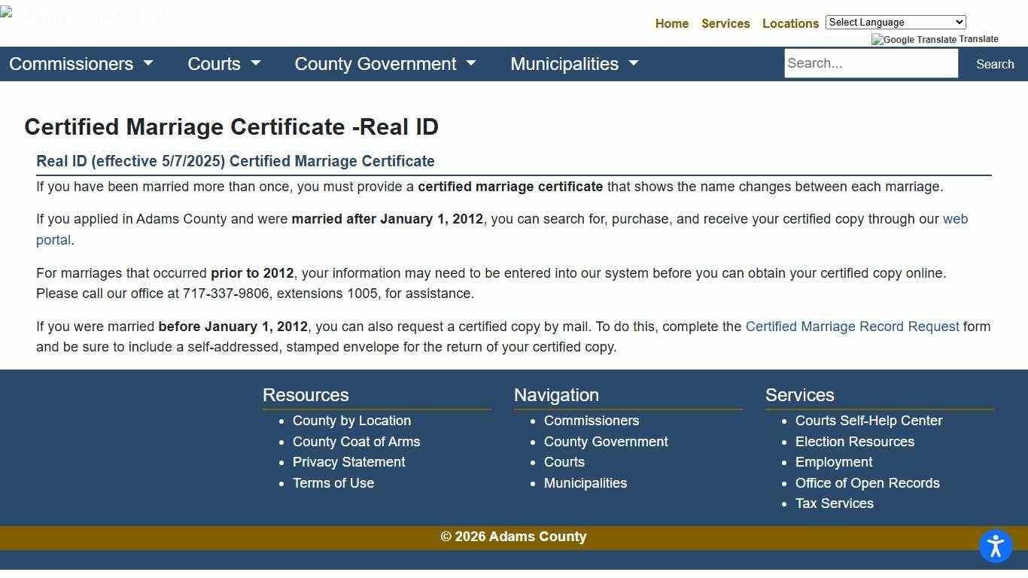Click the Search button
1028x578 pixels.
994,64
